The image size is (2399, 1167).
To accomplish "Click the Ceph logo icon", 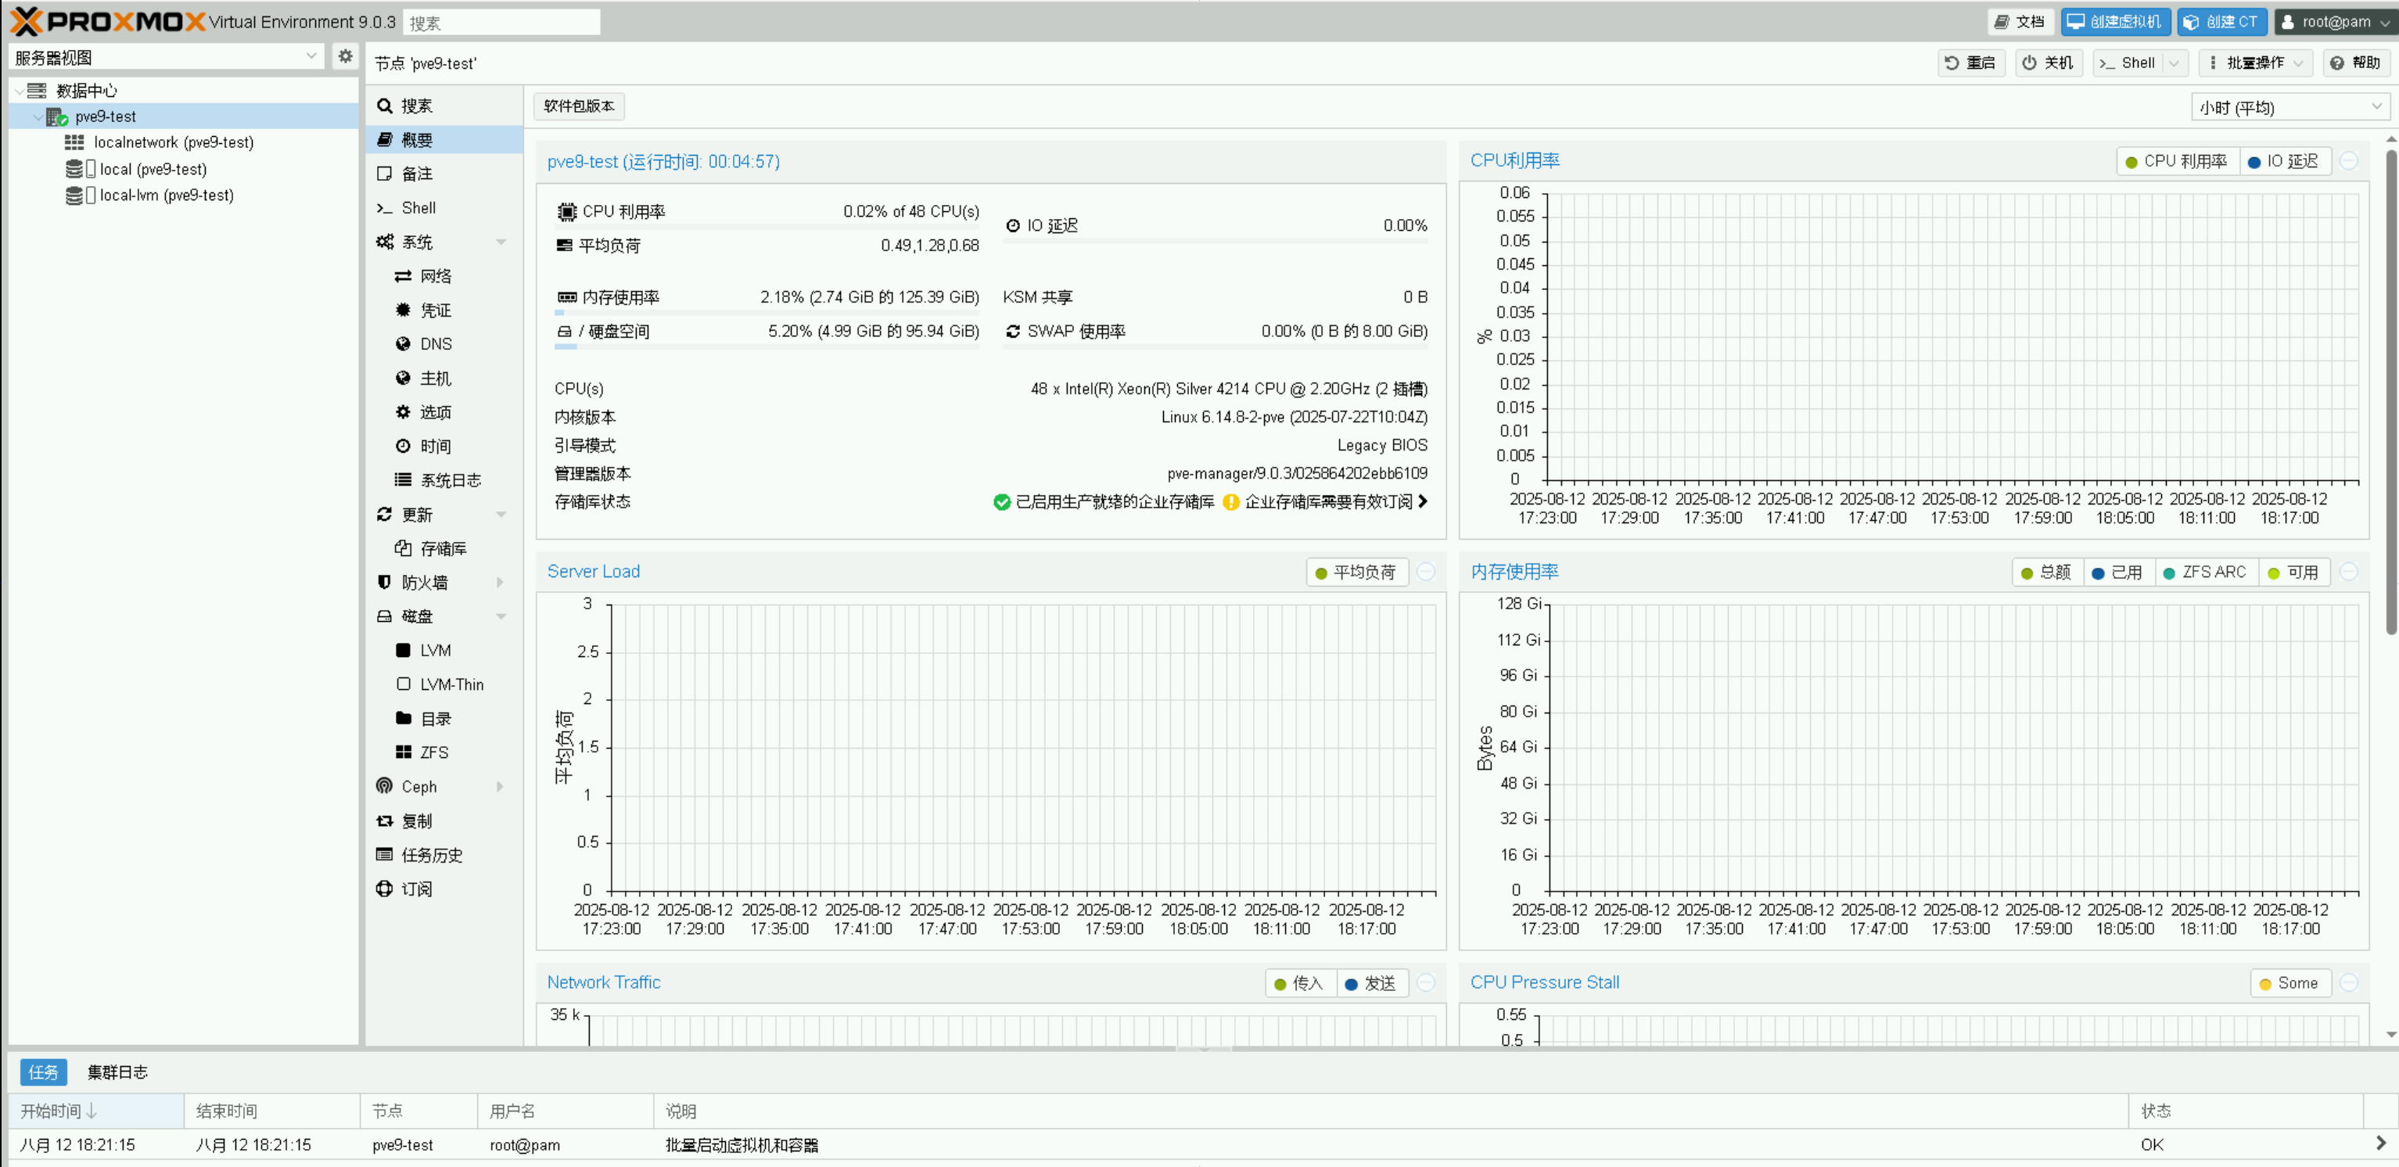I will coord(384,786).
